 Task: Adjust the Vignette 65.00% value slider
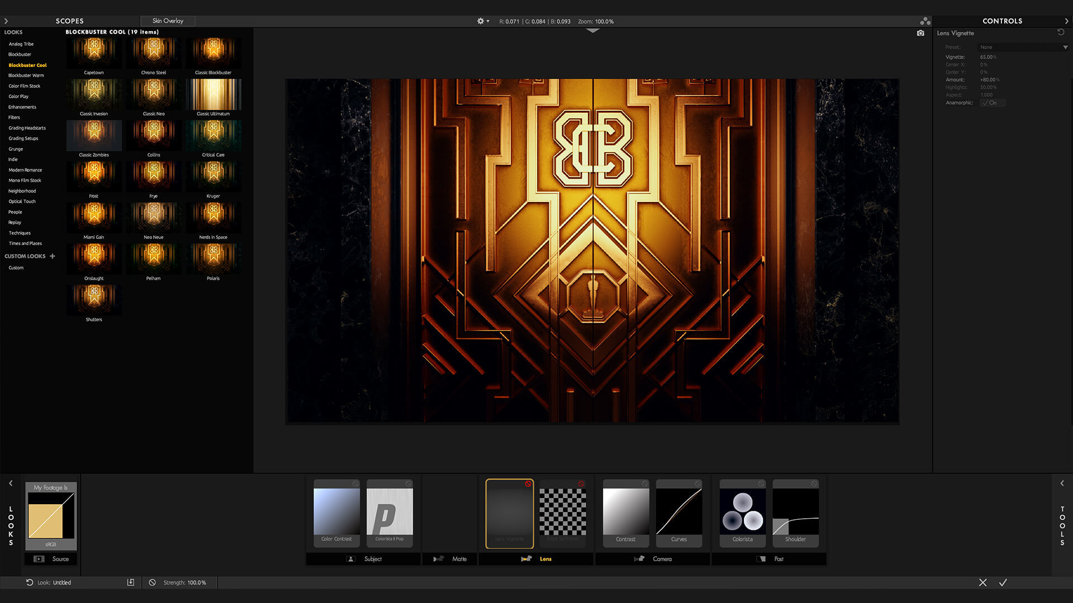click(986, 57)
